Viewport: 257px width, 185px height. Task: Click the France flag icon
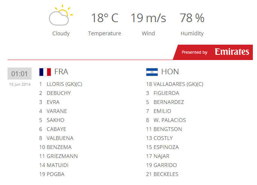click(45, 72)
